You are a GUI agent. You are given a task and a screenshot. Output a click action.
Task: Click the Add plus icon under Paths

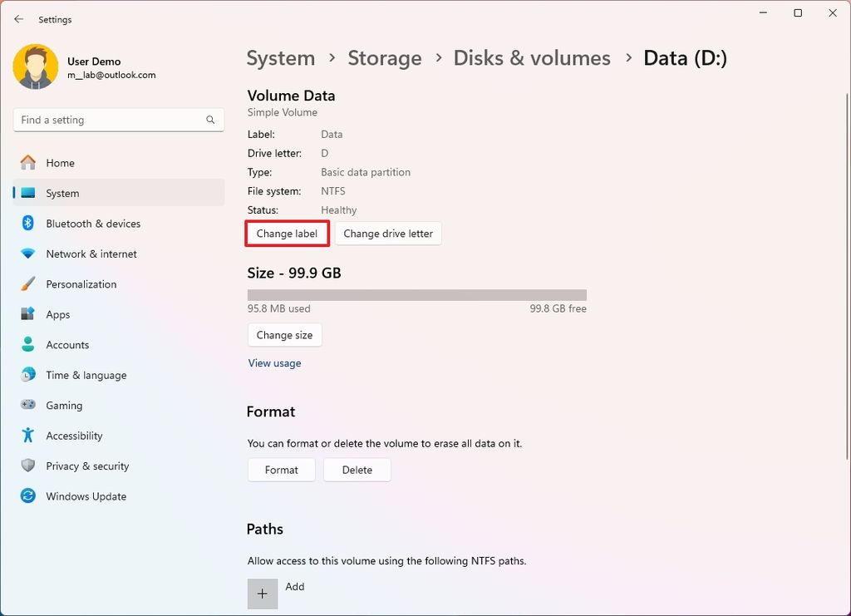coord(262,594)
